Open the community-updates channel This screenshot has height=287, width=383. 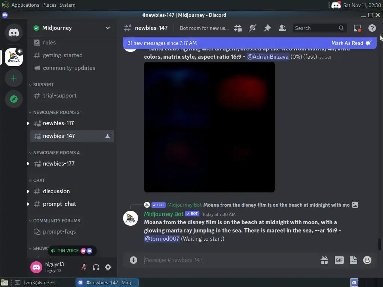click(x=72, y=68)
